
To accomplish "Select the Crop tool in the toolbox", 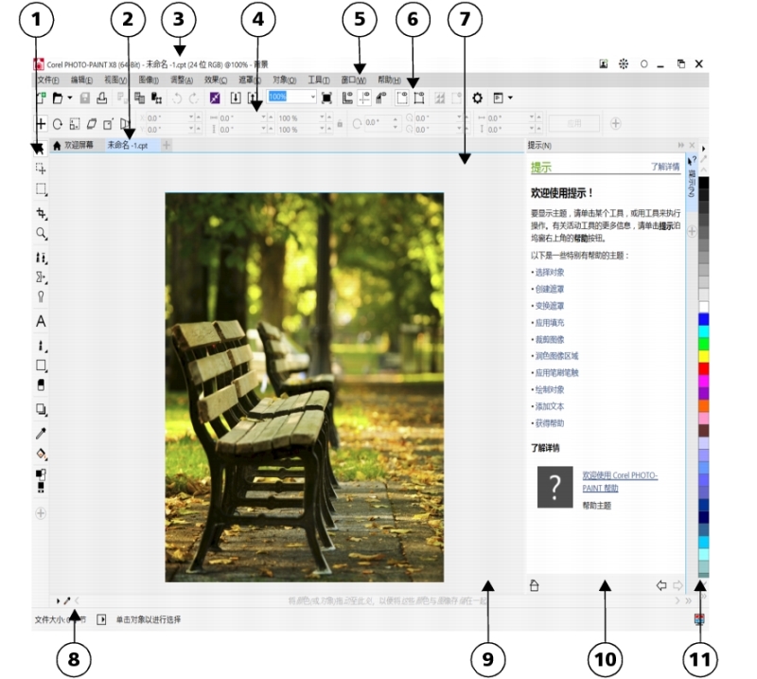I will 41,213.
